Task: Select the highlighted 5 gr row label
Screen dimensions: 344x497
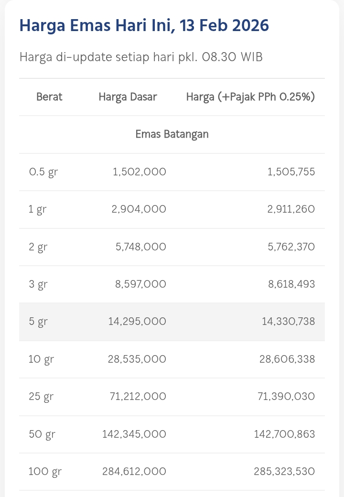Action: tap(38, 322)
